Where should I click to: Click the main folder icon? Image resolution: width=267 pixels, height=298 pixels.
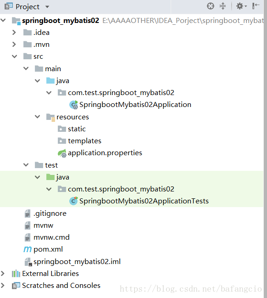pyautogui.click(x=39, y=68)
